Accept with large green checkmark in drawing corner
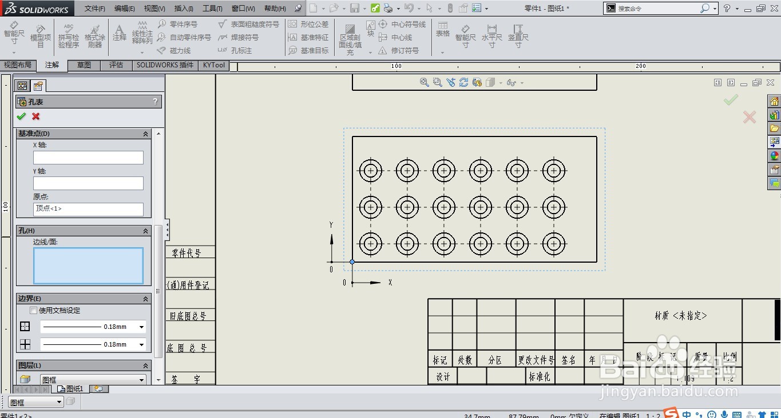This screenshot has height=418, width=781. pos(731,100)
